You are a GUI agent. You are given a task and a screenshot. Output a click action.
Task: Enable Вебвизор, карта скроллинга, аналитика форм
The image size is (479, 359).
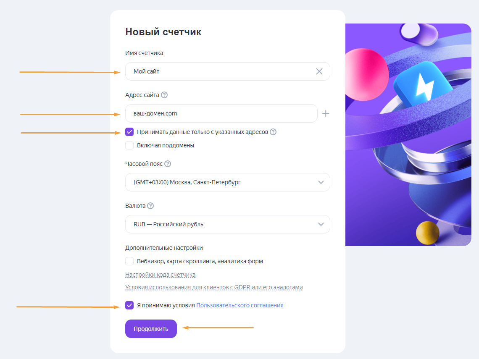tap(129, 261)
